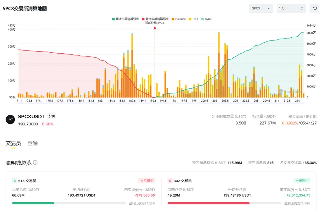Click the 交易者总数 value 815
This screenshot has width=319, height=211.
270,163
